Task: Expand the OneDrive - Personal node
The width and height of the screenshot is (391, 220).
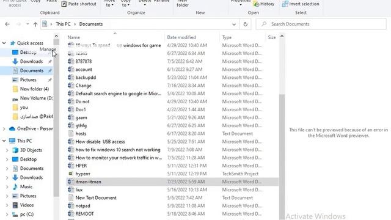Action: 4,129
